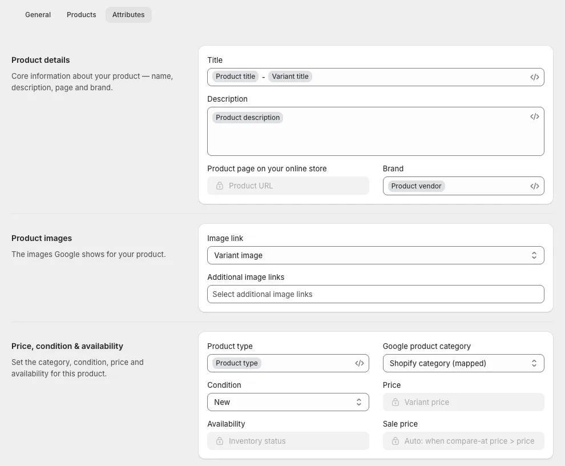Viewport: 565px width, 466px height.
Task: Open code editor icon in Product type field
Action: pyautogui.click(x=359, y=363)
